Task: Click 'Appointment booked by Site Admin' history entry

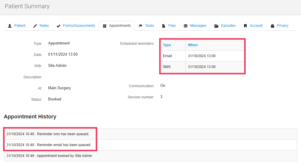Action: (x=49, y=156)
